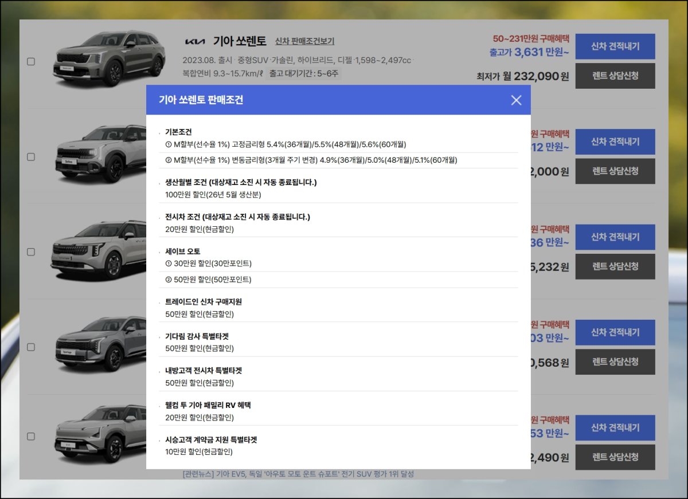Click the 최저가 월 232,090원 price
The width and height of the screenshot is (688, 499).
[523, 76]
